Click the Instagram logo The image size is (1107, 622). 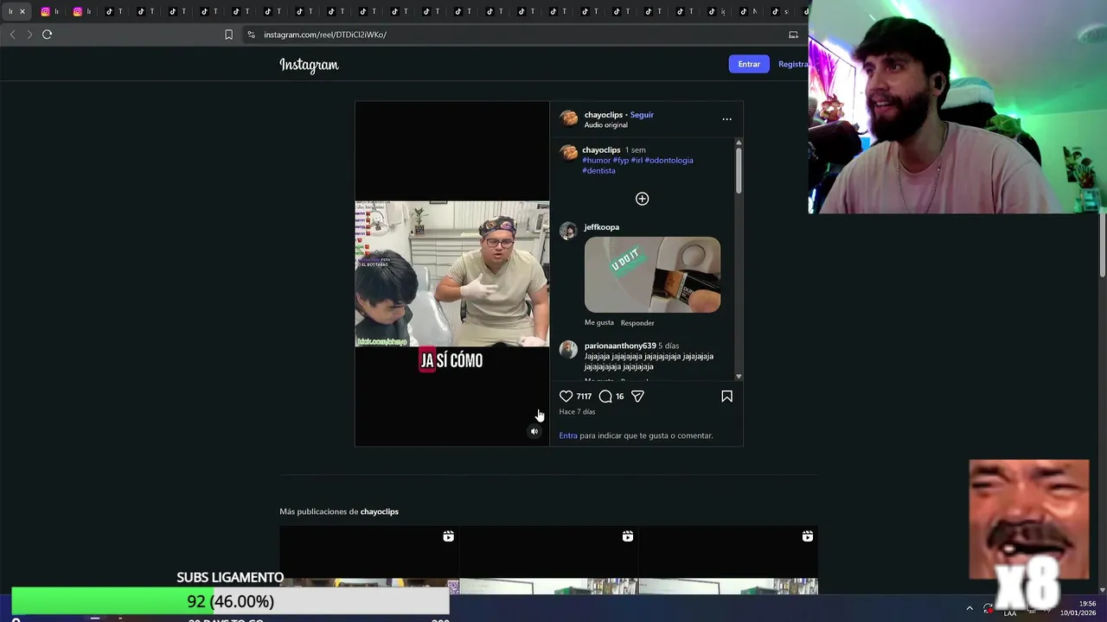(x=309, y=65)
